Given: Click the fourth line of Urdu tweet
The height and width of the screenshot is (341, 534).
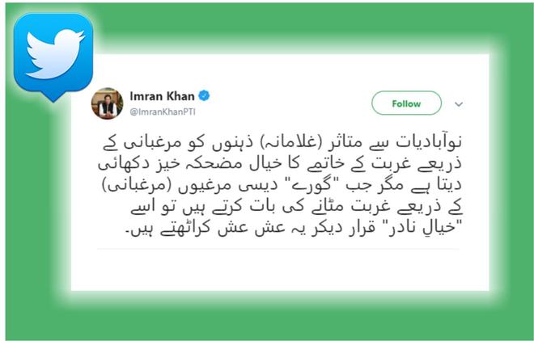Looking at the screenshot, I should [x=296, y=207].
